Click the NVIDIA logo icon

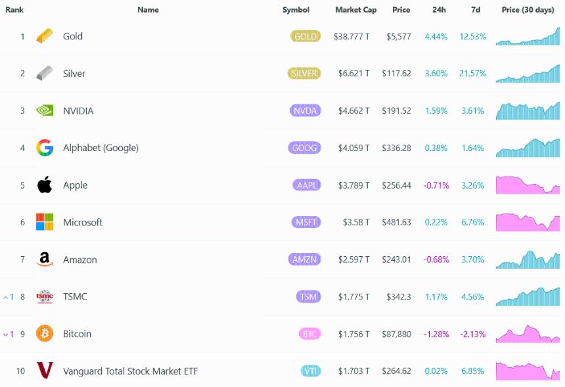[45, 111]
